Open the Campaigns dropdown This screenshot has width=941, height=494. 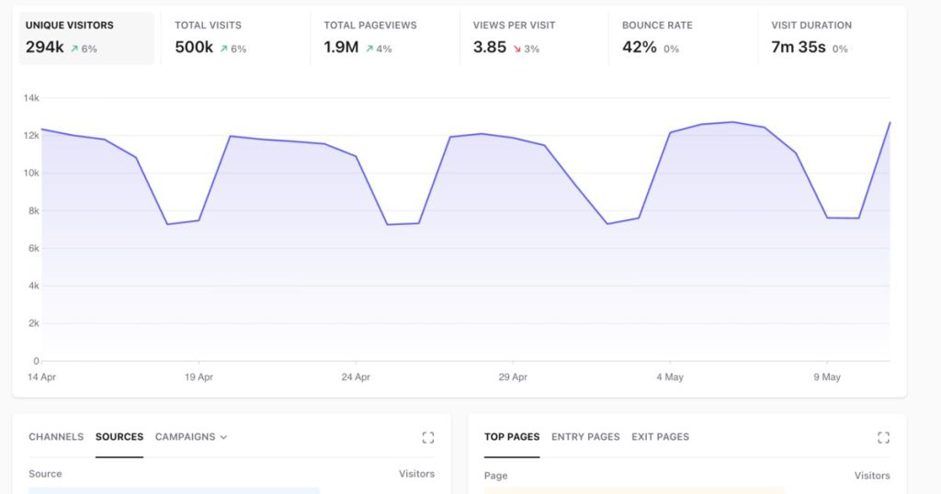click(191, 437)
